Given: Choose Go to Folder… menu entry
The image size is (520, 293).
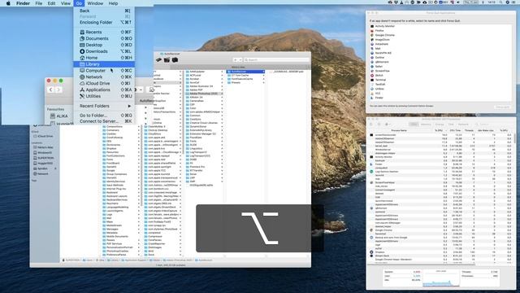Looking at the screenshot, I should 104,116.
